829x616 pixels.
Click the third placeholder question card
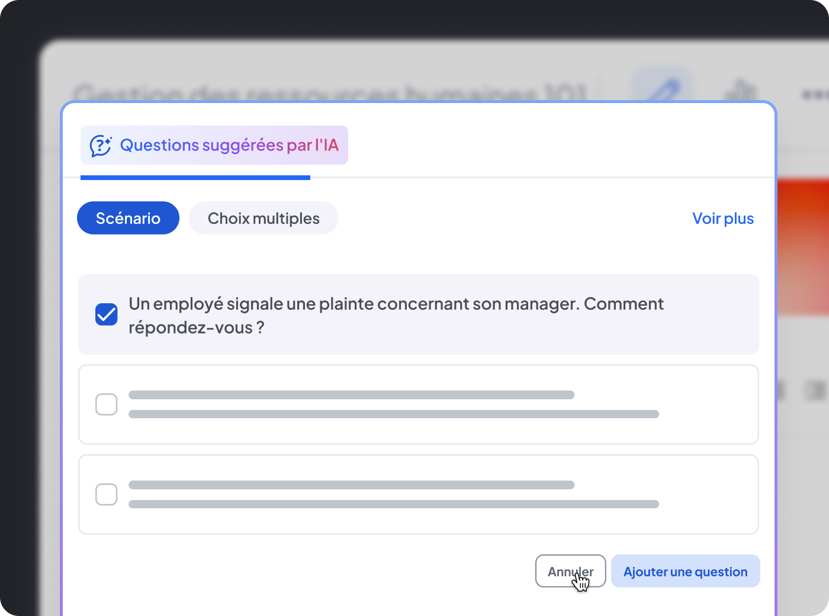418,495
